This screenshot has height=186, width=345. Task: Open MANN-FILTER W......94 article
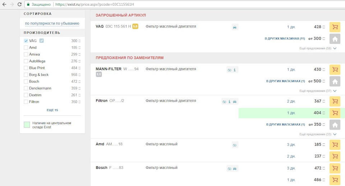tap(117, 69)
